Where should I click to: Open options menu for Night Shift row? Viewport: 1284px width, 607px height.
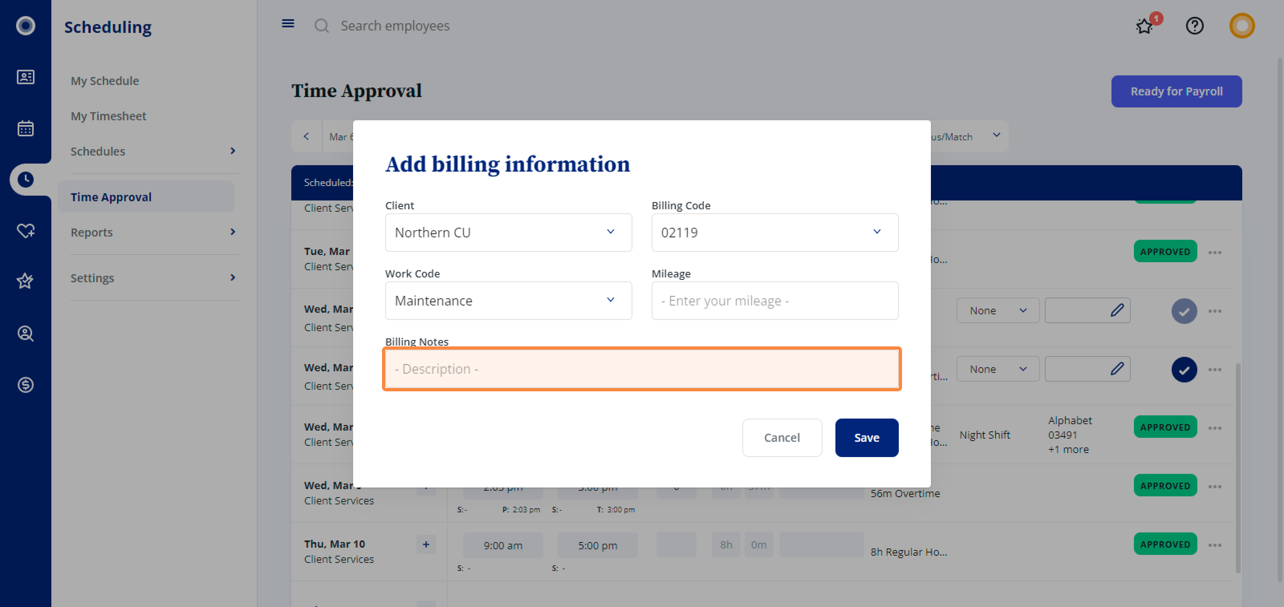point(1215,428)
